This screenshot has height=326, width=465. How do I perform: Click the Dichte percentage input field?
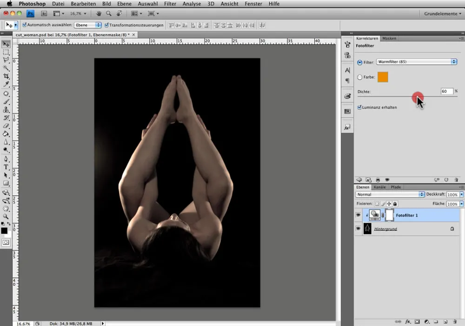click(x=446, y=91)
